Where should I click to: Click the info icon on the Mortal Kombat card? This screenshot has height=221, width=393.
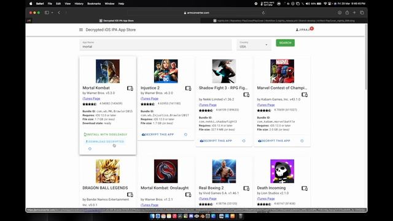tap(90, 149)
